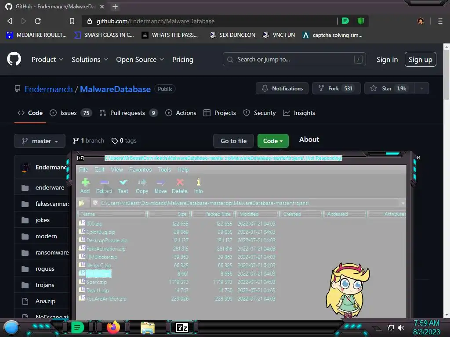Open the green Code dropdown button
Image resolution: width=450 pixels, height=337 pixels.
[273, 141]
